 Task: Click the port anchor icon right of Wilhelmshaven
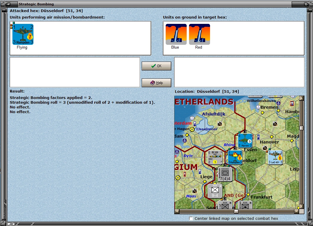[278, 103]
